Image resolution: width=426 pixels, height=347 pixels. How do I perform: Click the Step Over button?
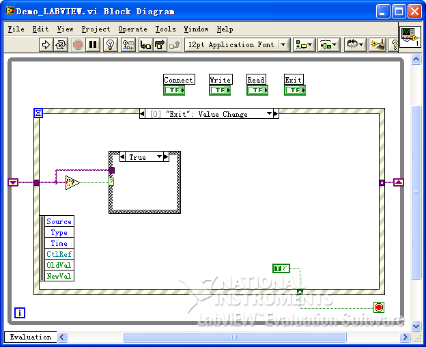[x=160, y=45]
